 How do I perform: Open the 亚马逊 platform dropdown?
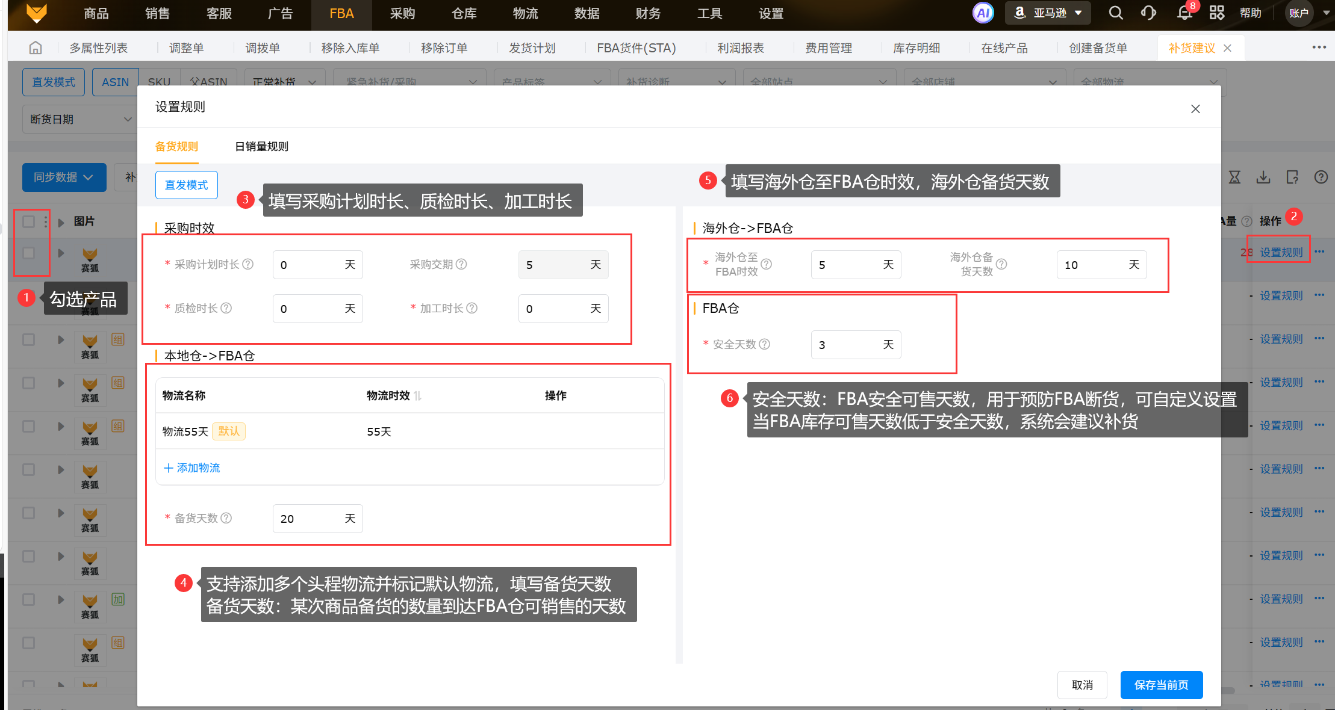[x=1048, y=13]
